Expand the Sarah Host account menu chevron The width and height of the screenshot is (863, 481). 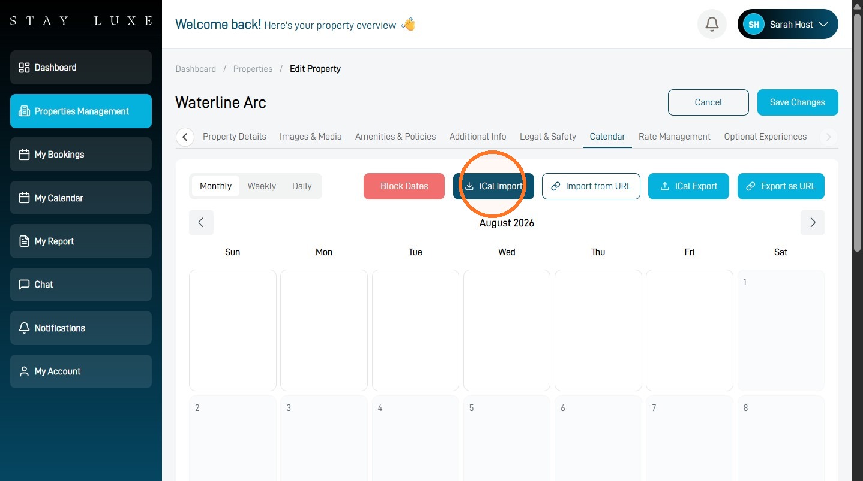tap(823, 25)
